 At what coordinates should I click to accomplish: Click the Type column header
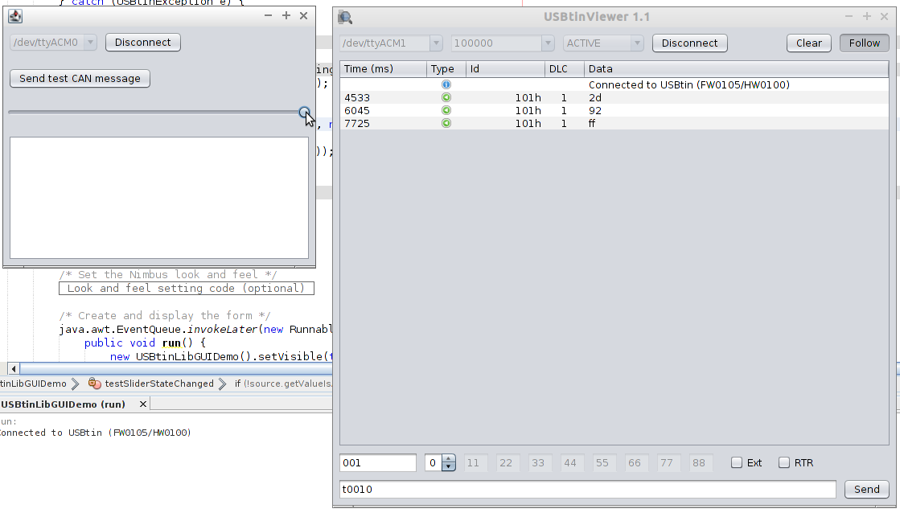[x=446, y=69]
